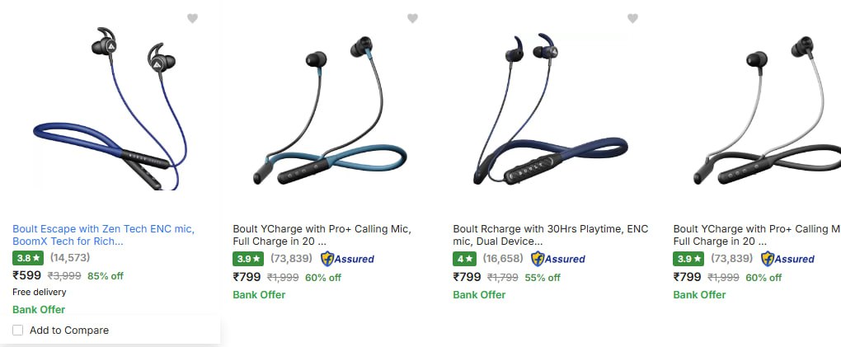
Task: Click the 14,573 ratings count
Action: click(70, 257)
